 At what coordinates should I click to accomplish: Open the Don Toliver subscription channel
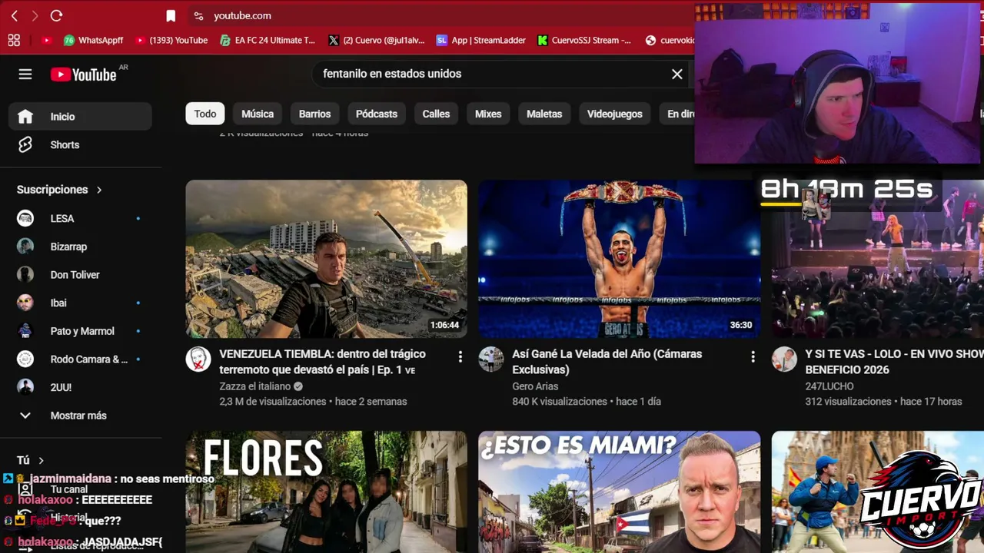[80, 274]
